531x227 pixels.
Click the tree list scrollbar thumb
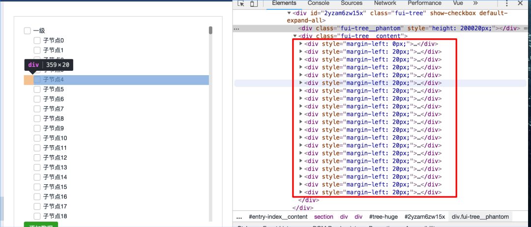(210, 30)
